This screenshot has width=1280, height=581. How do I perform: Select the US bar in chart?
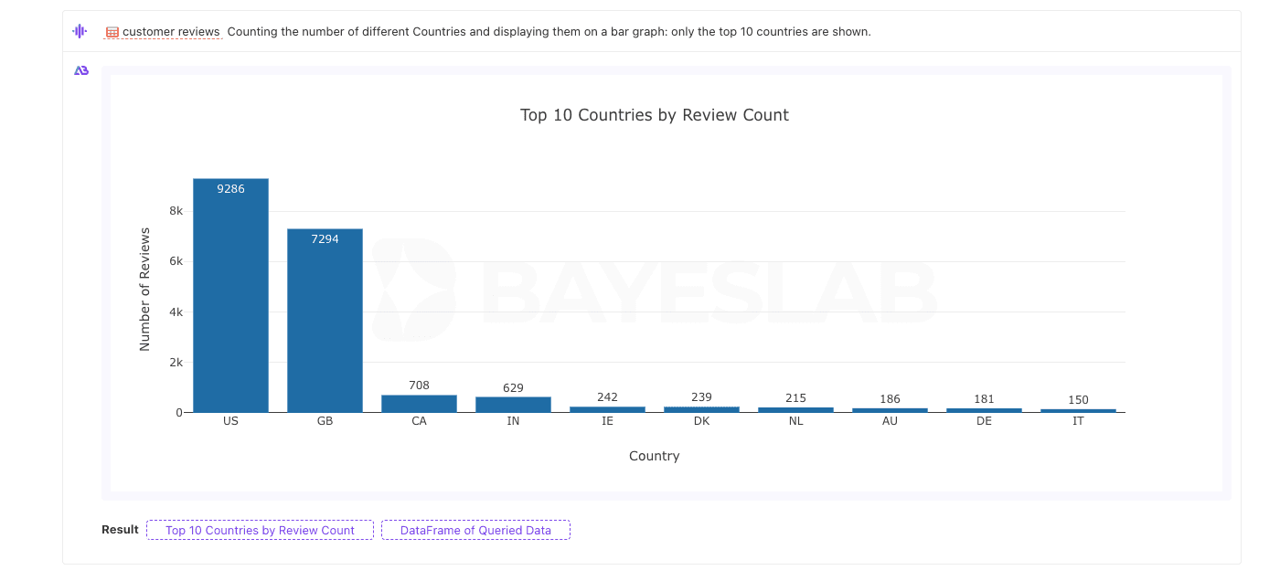[x=230, y=295]
